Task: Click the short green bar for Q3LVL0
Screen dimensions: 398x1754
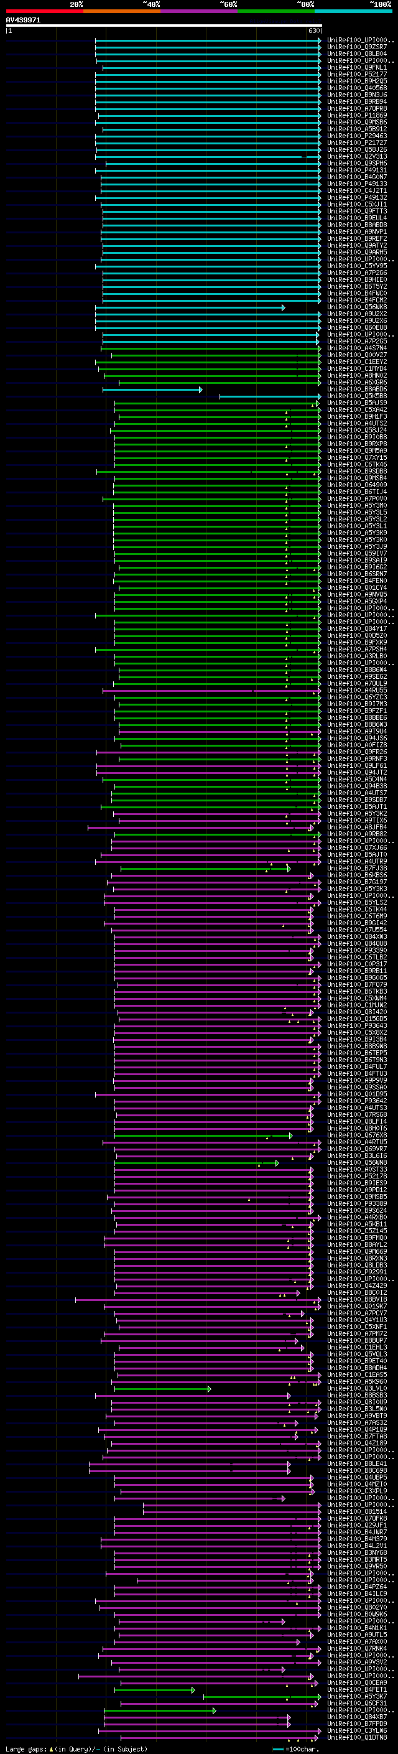Action: tap(162, 1389)
